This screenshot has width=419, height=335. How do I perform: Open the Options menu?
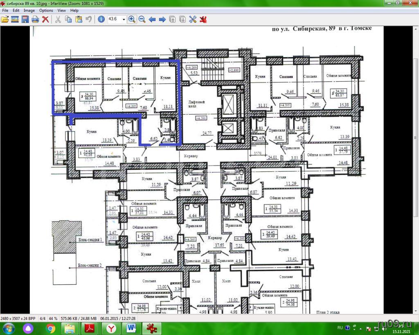click(x=46, y=10)
